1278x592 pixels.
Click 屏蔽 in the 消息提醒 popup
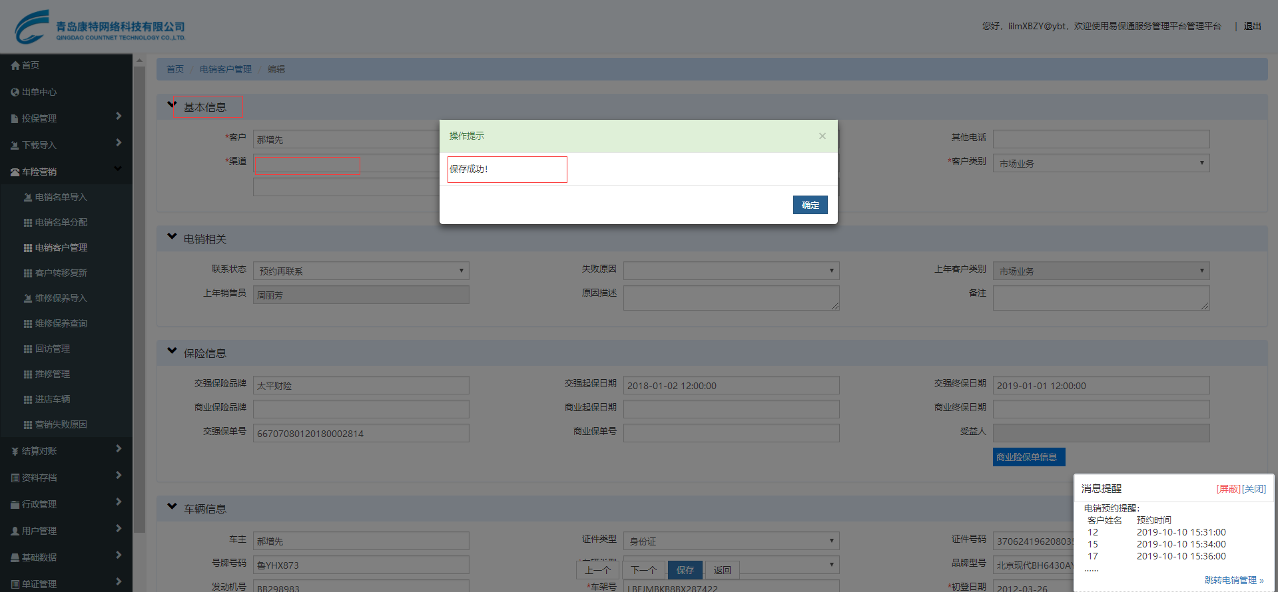(1228, 489)
